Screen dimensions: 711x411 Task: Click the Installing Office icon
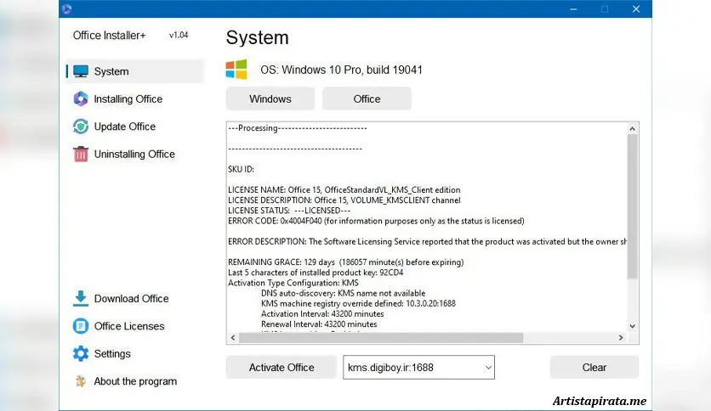(81, 99)
